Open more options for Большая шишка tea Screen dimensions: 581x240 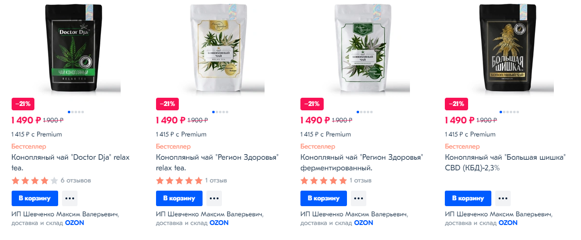(x=503, y=198)
